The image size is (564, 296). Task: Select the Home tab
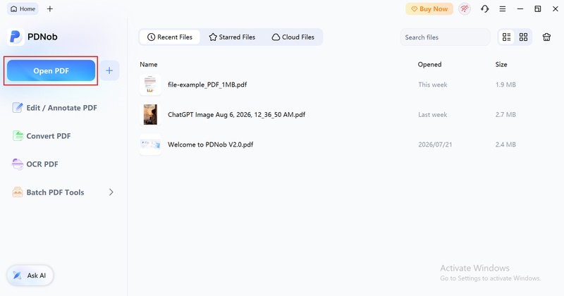pyautogui.click(x=23, y=9)
